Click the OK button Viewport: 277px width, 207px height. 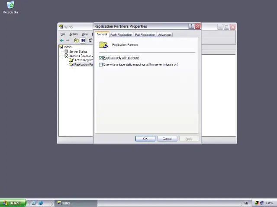coord(145,138)
